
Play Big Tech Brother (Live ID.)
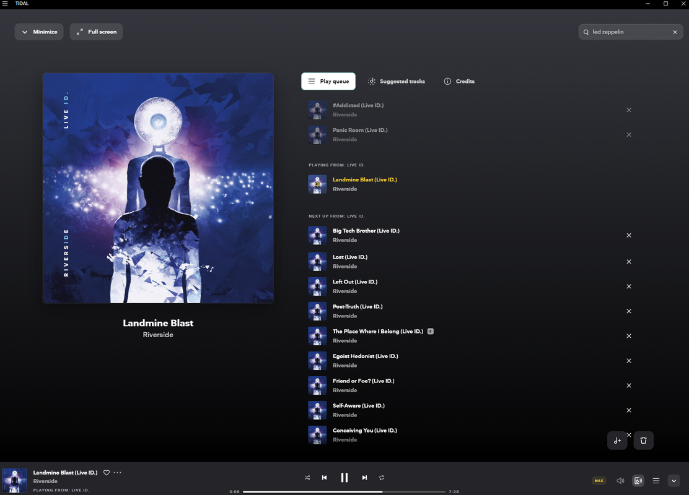coord(470,235)
